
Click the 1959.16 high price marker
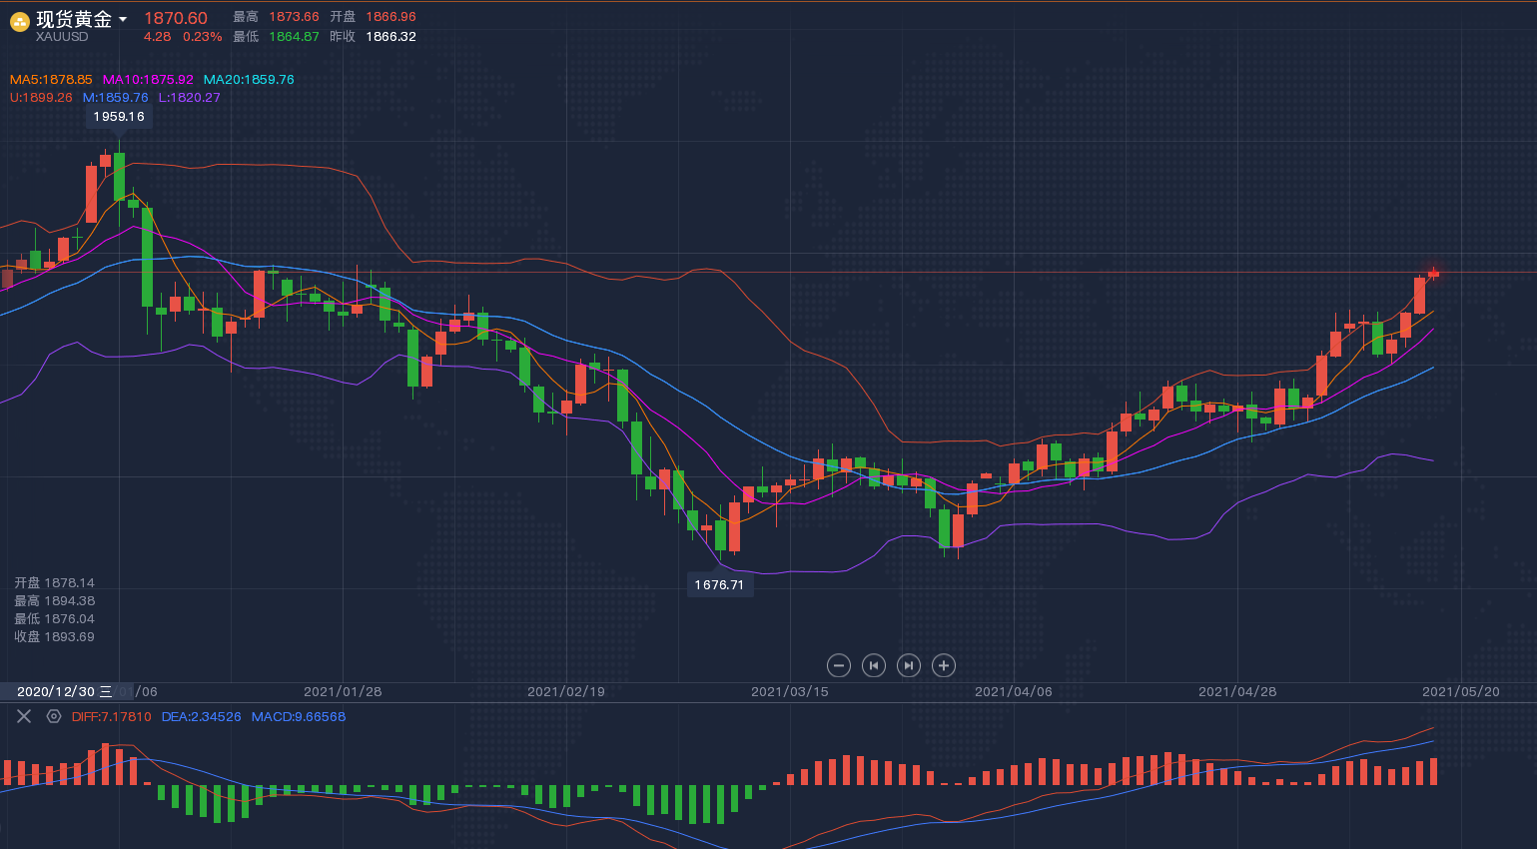pos(119,117)
